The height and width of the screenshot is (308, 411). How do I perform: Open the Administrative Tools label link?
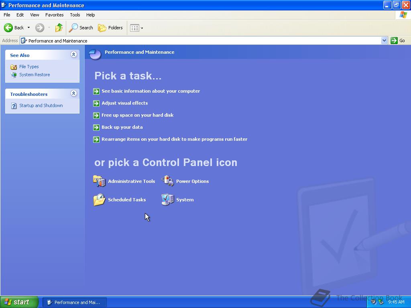pyautogui.click(x=132, y=181)
